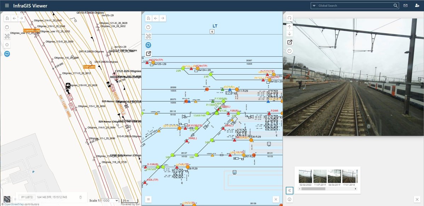This screenshot has height=206, width=424.
Task: Open the user account icon
Action: [x=417, y=6]
